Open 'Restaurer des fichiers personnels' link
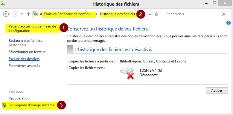The width and height of the screenshot is (233, 115). [25, 43]
